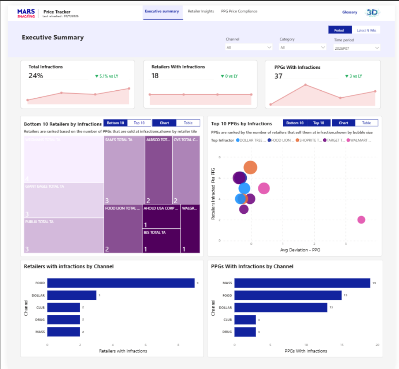Image resolution: width=399 pixels, height=369 pixels.
Task: Expand the Category dropdown
Action: pyautogui.click(x=303, y=47)
